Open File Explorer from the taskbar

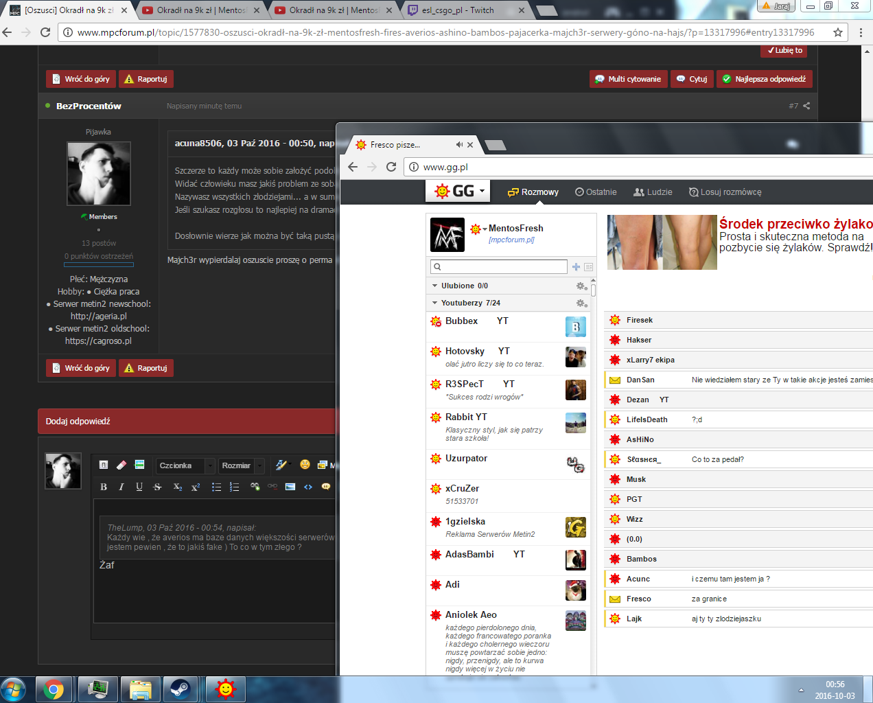pos(139,689)
